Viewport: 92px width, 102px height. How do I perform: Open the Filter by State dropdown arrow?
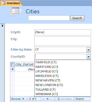(x=88, y=50)
